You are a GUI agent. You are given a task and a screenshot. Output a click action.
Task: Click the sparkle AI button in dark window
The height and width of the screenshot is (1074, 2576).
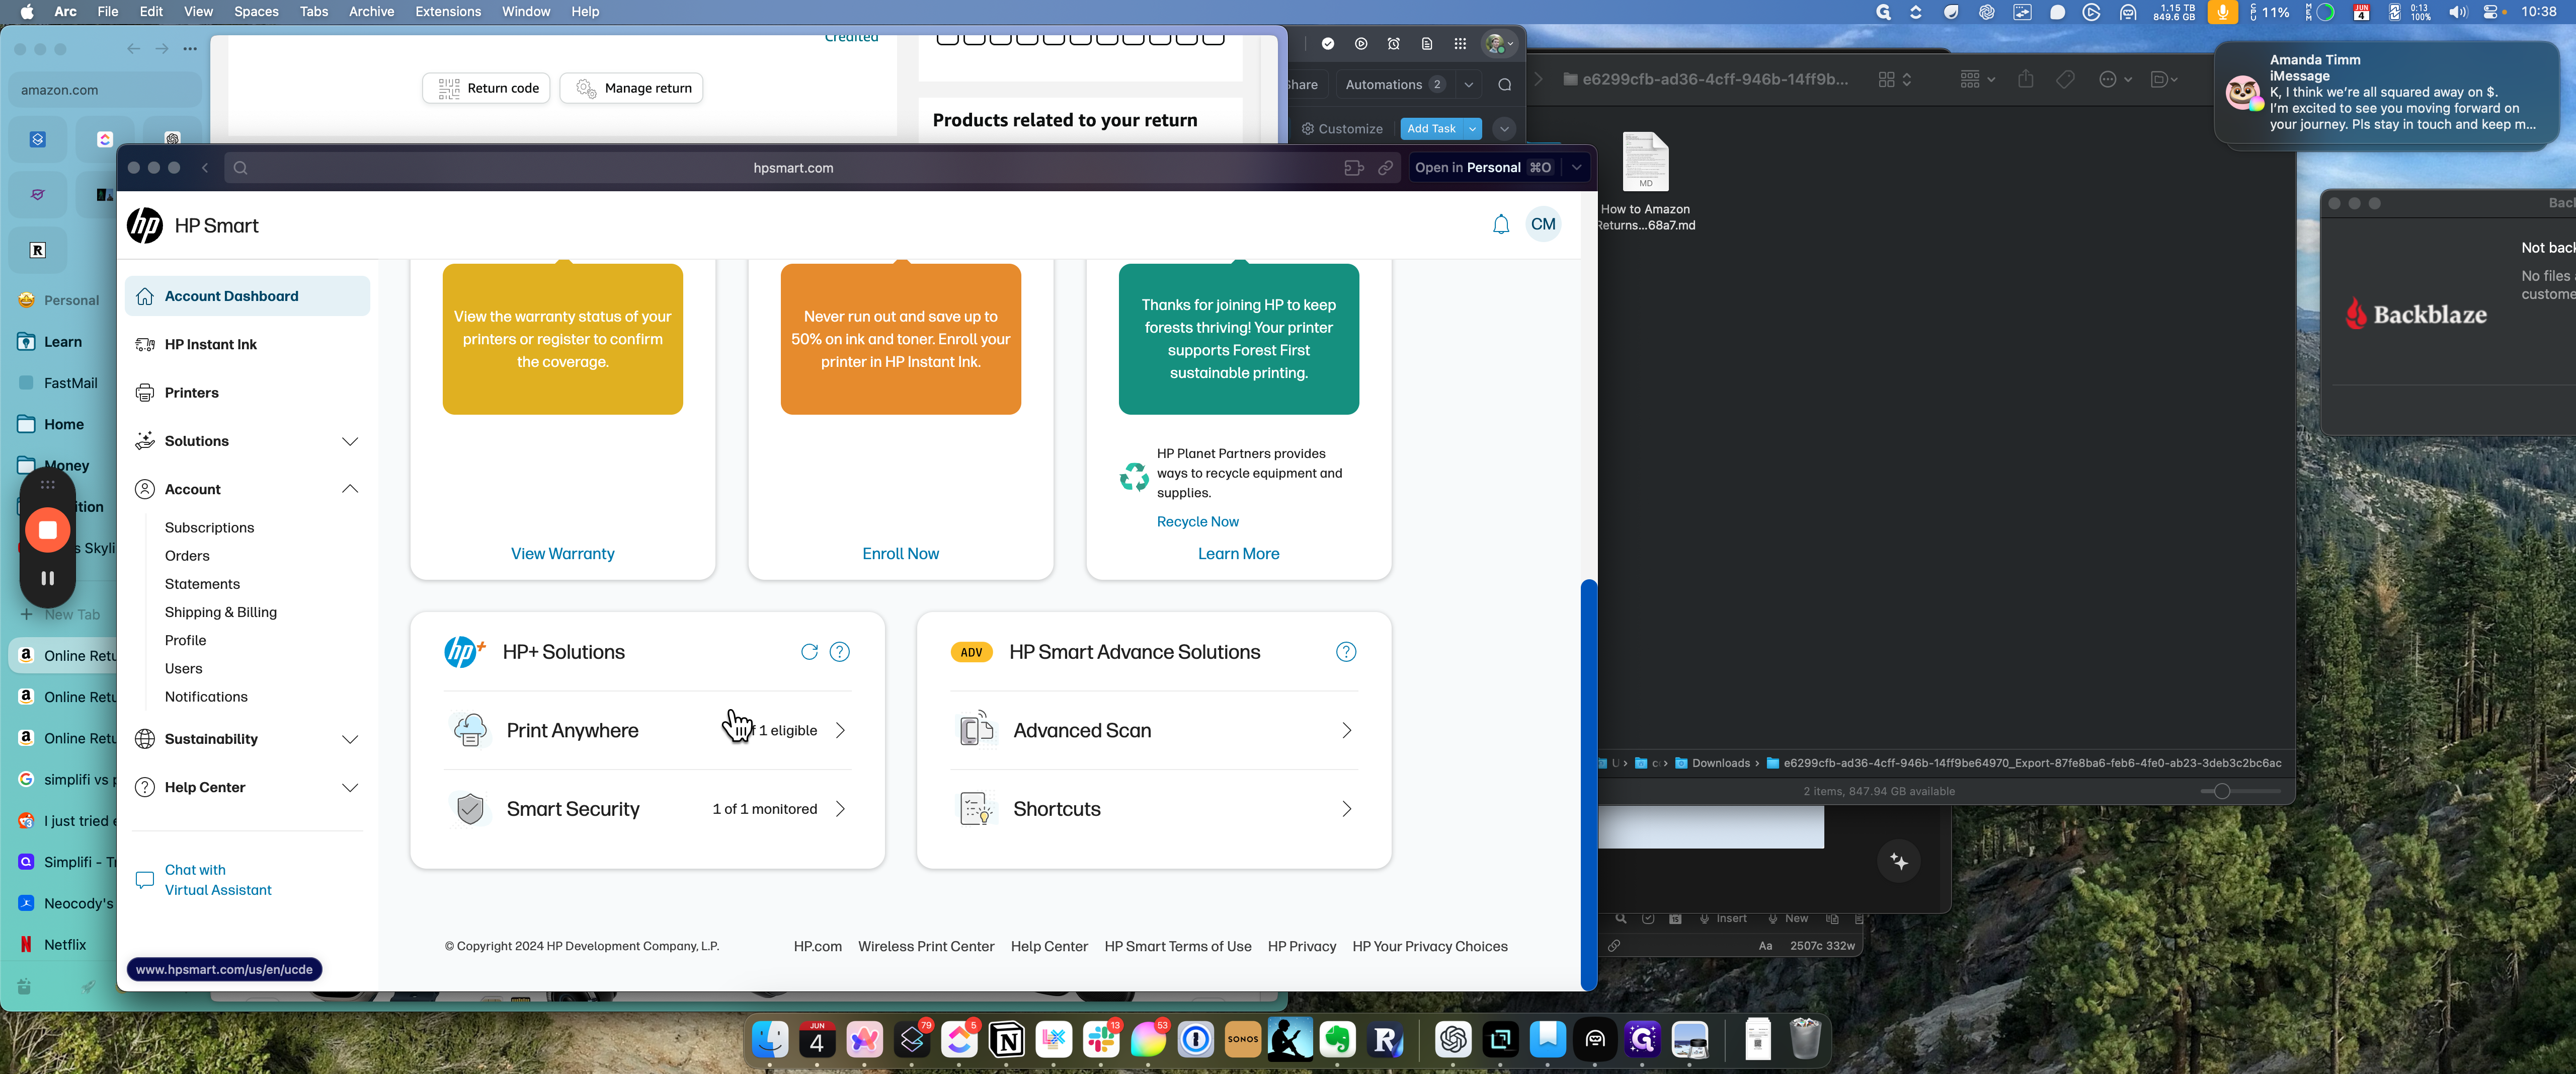pos(1899,862)
